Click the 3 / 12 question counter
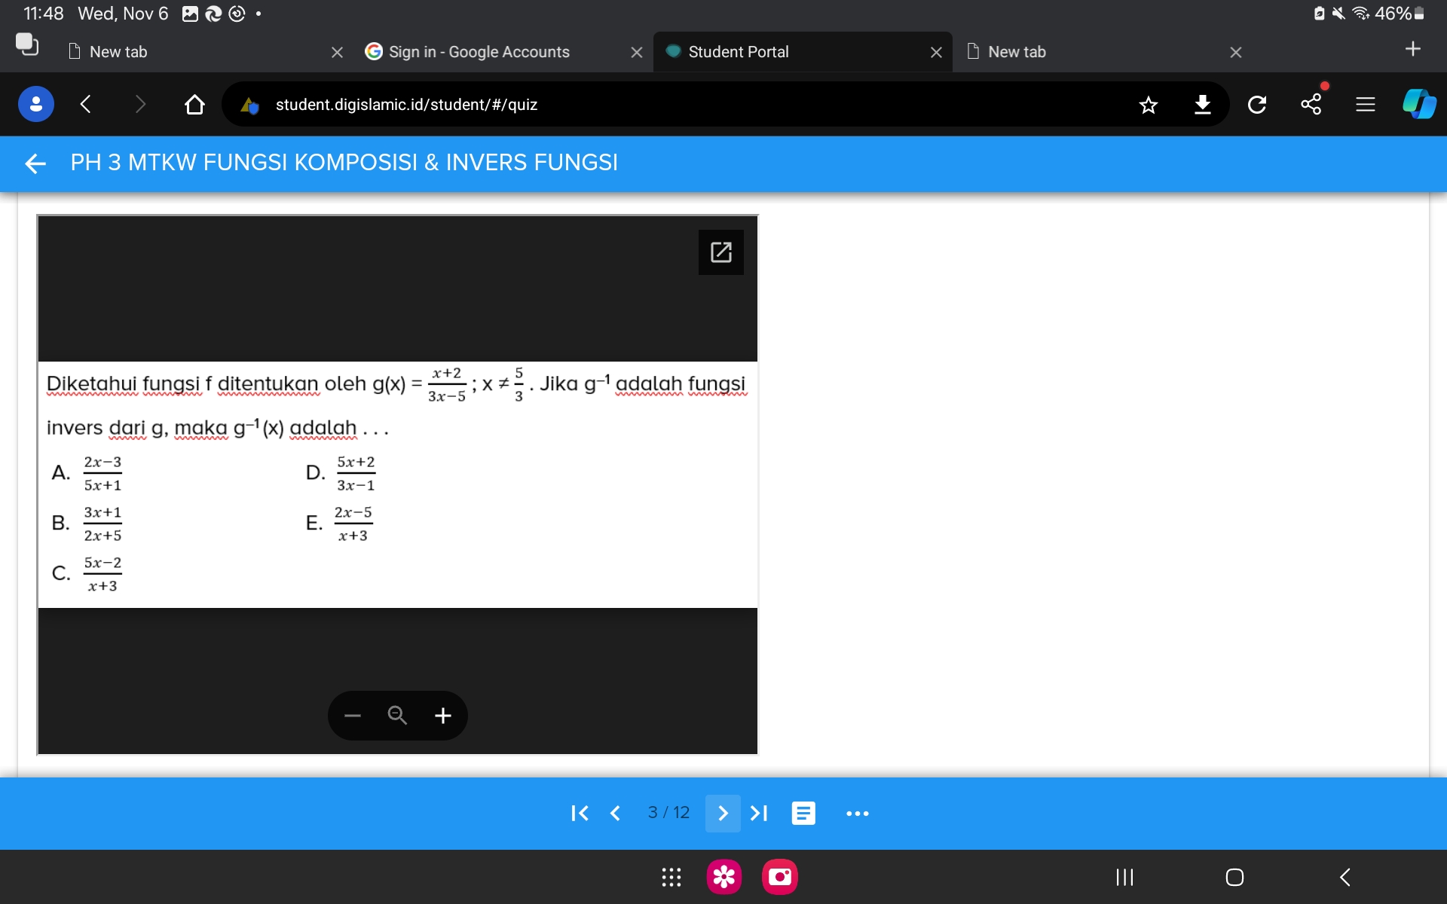The width and height of the screenshot is (1447, 904). pos(668,813)
